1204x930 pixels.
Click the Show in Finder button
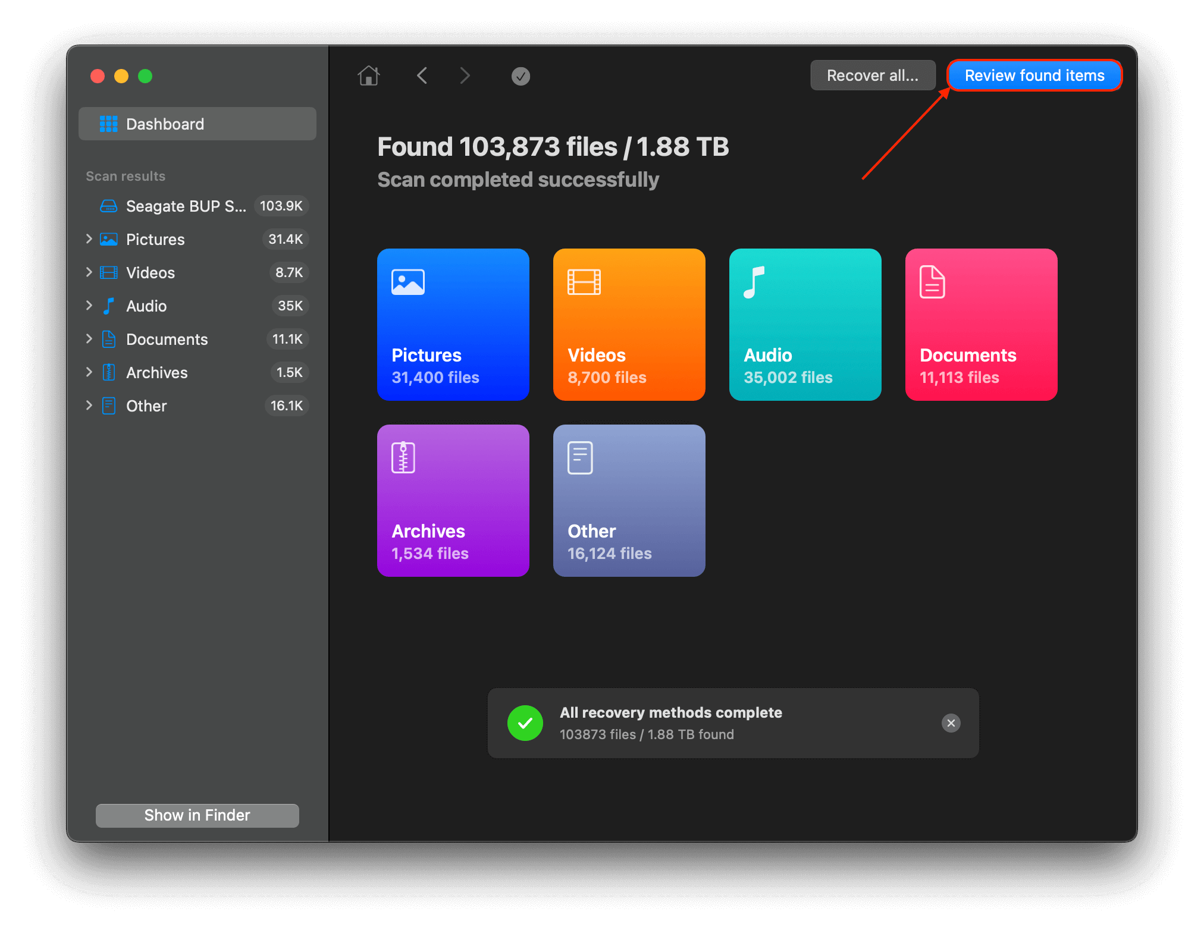pos(196,815)
